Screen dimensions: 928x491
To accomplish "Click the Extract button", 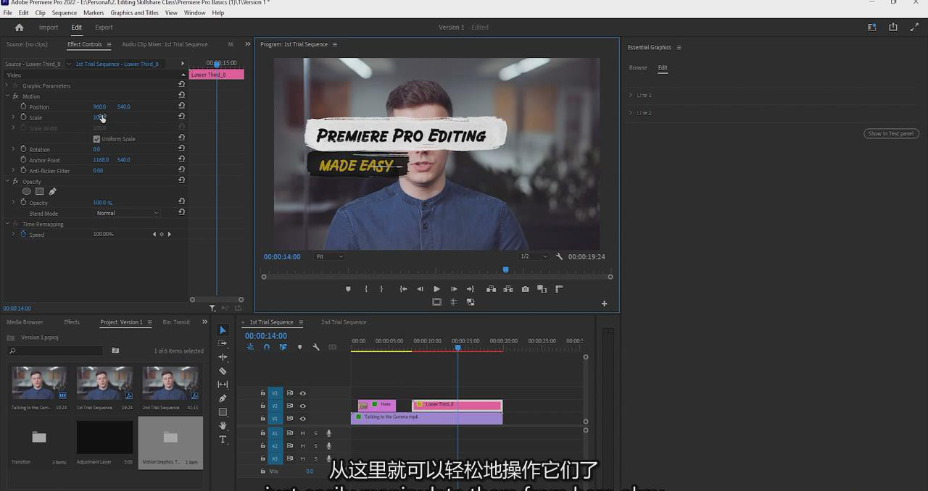I will 508,289.
